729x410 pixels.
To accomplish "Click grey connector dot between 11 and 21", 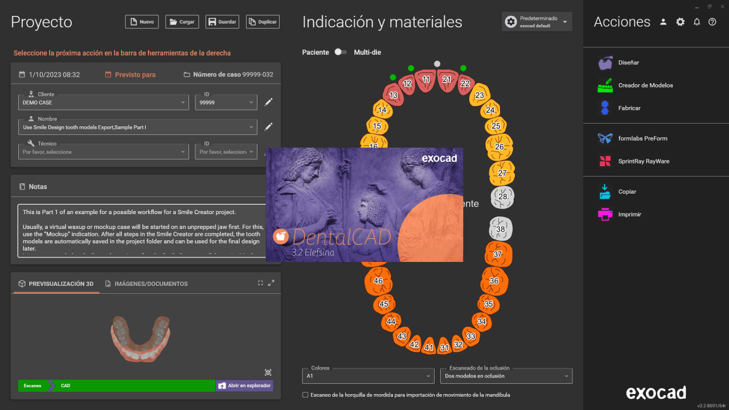I will tap(437, 64).
